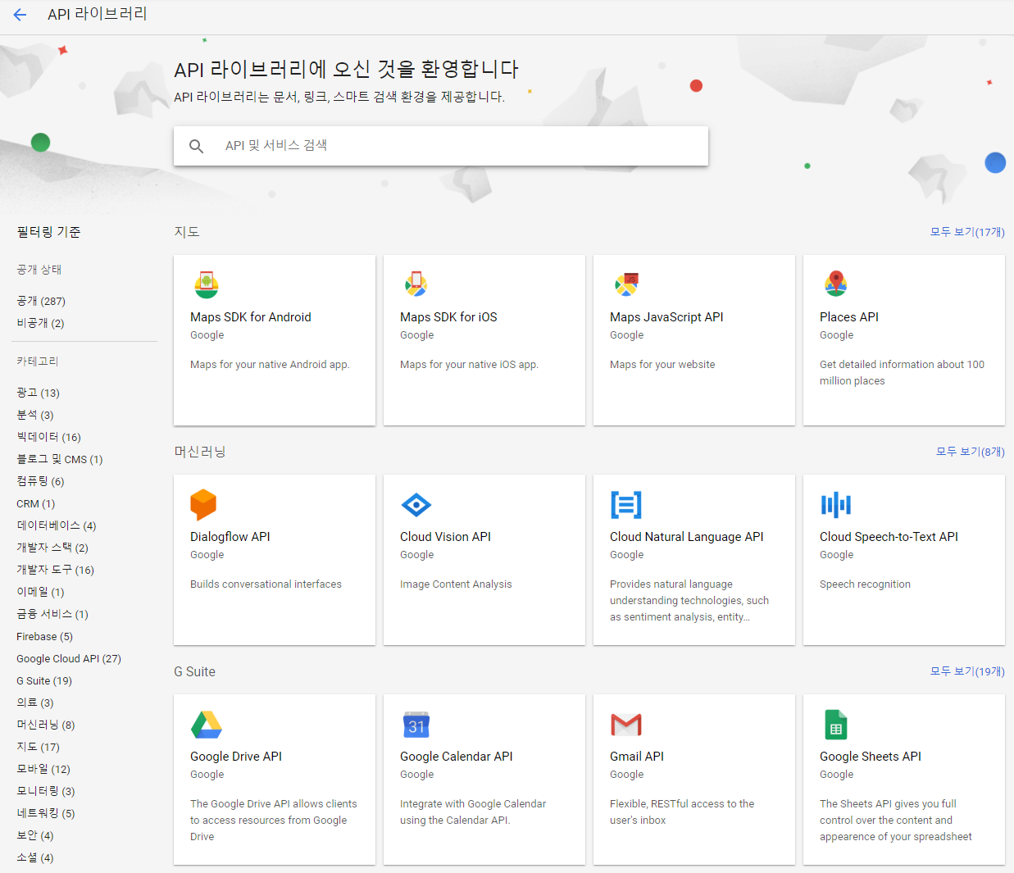This screenshot has width=1014, height=873.
Task: Filter by 머신러닝 (8) sidebar category
Action: point(46,725)
